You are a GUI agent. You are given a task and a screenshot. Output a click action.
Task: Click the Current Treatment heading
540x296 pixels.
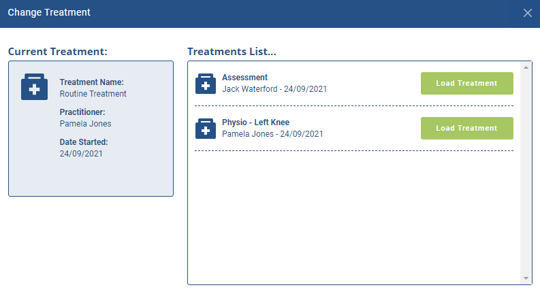coord(58,52)
